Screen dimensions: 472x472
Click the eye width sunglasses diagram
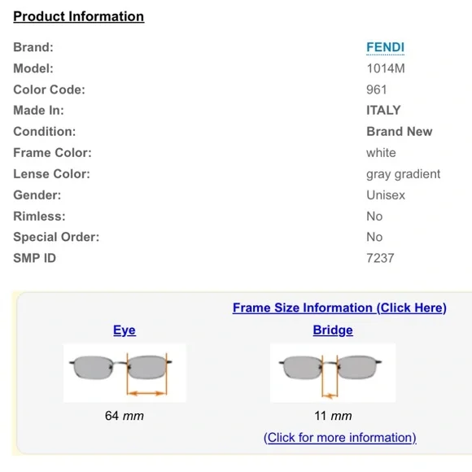[x=125, y=373]
